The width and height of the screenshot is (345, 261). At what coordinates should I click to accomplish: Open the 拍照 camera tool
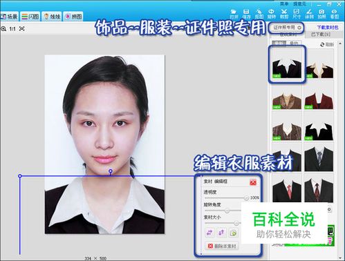tap(321, 14)
